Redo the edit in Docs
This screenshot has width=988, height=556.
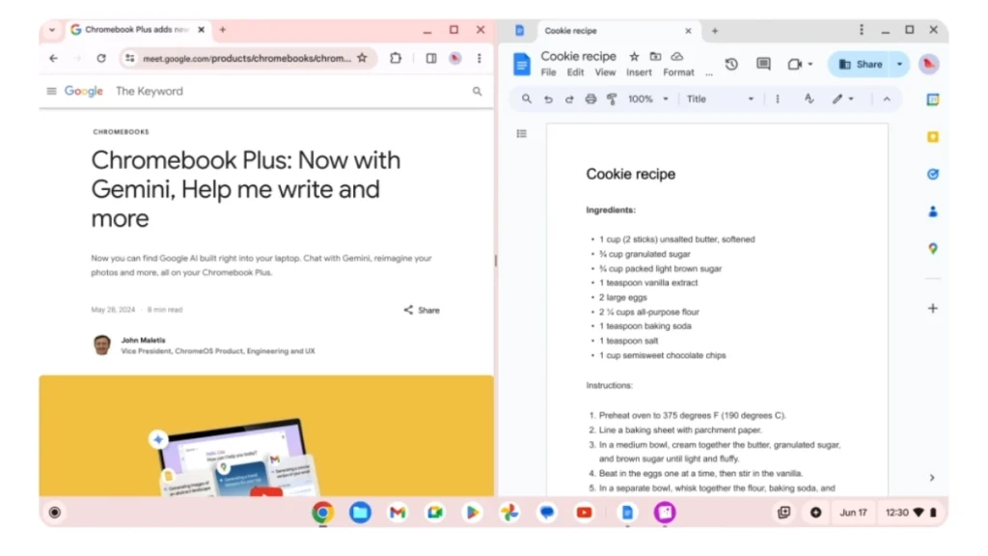click(x=569, y=99)
